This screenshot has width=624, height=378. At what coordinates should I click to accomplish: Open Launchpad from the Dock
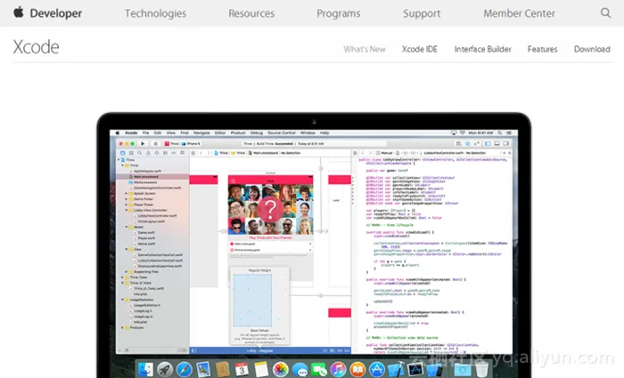click(165, 369)
